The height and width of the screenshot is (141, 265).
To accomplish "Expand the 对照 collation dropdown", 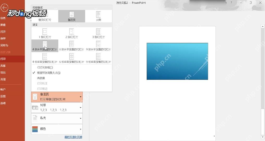I will [x=57, y=108].
